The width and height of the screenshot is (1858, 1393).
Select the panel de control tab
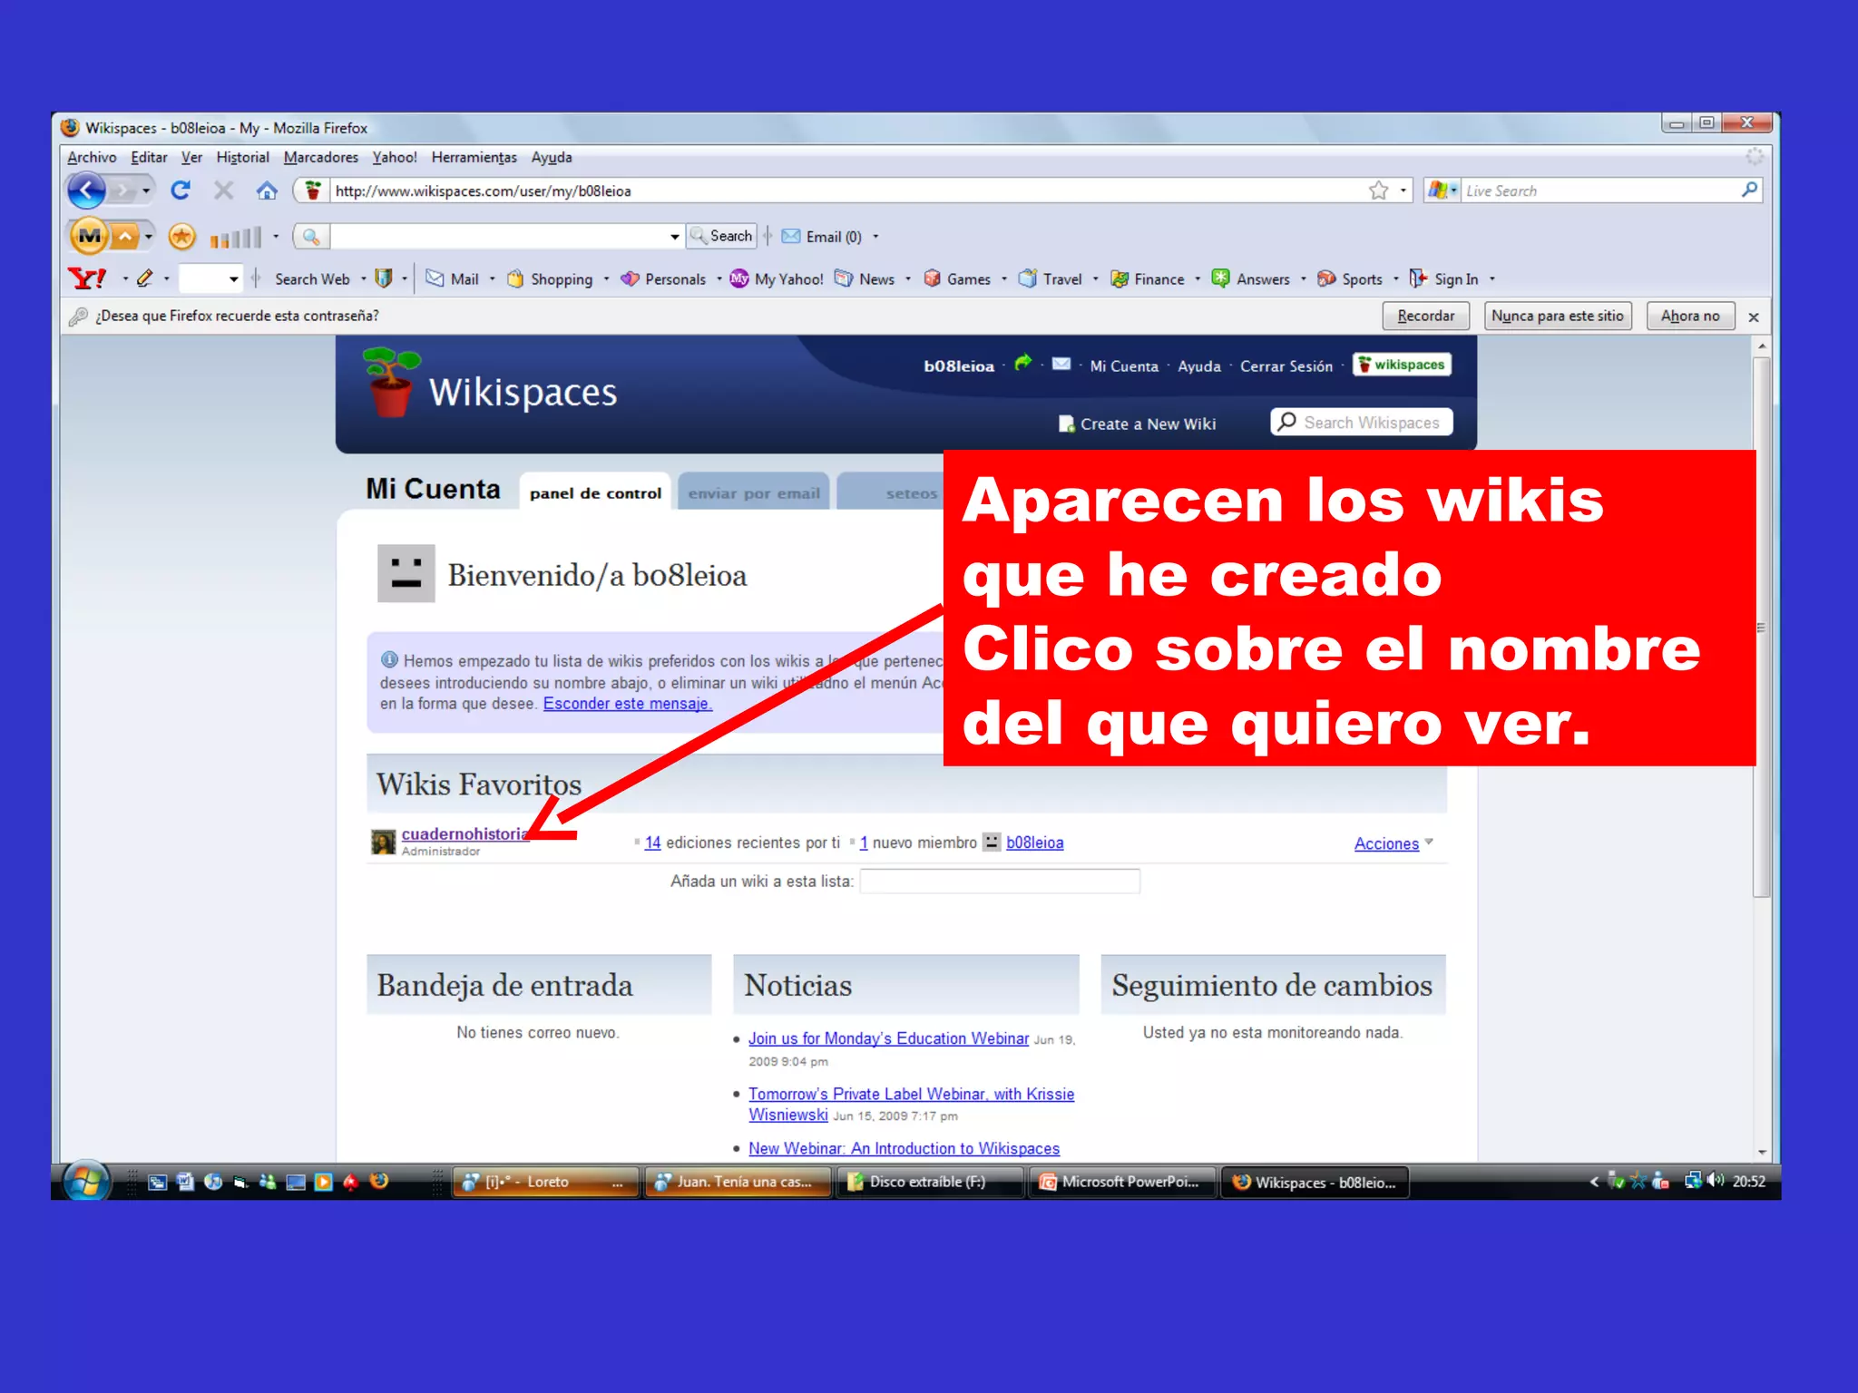595,492
